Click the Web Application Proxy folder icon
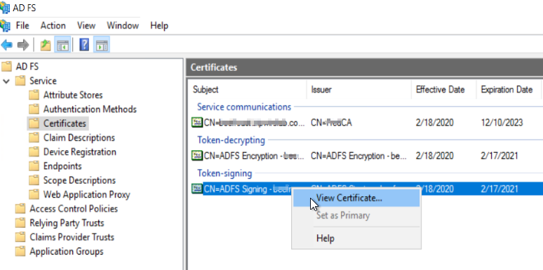Screen dimensions: 543x270 (x=34, y=194)
